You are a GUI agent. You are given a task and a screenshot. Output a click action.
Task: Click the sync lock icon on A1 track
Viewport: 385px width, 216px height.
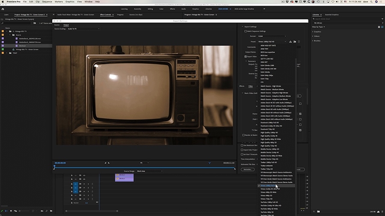click(80, 184)
